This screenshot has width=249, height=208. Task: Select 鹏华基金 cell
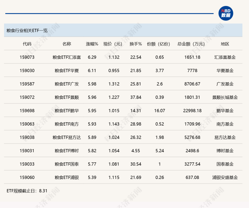[x=225, y=110]
